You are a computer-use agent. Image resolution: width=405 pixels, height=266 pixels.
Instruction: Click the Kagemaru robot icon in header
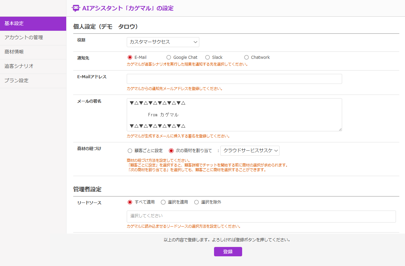point(76,8)
